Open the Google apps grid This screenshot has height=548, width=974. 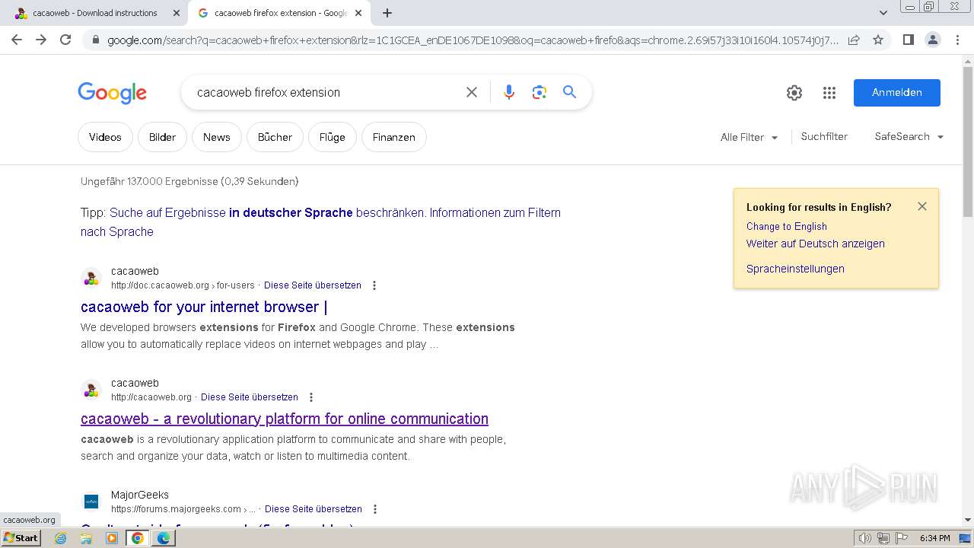click(829, 93)
